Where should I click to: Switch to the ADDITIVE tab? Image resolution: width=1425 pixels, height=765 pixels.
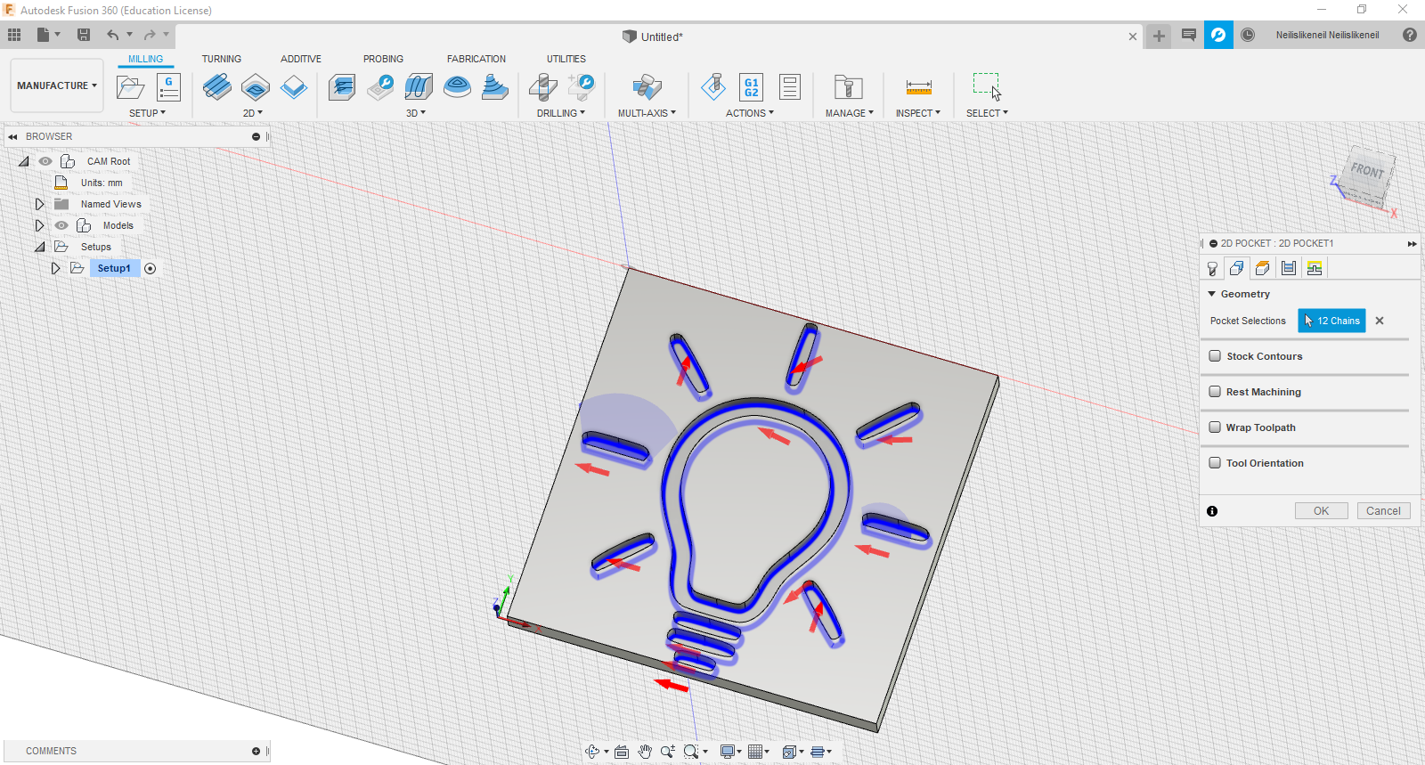301,59
